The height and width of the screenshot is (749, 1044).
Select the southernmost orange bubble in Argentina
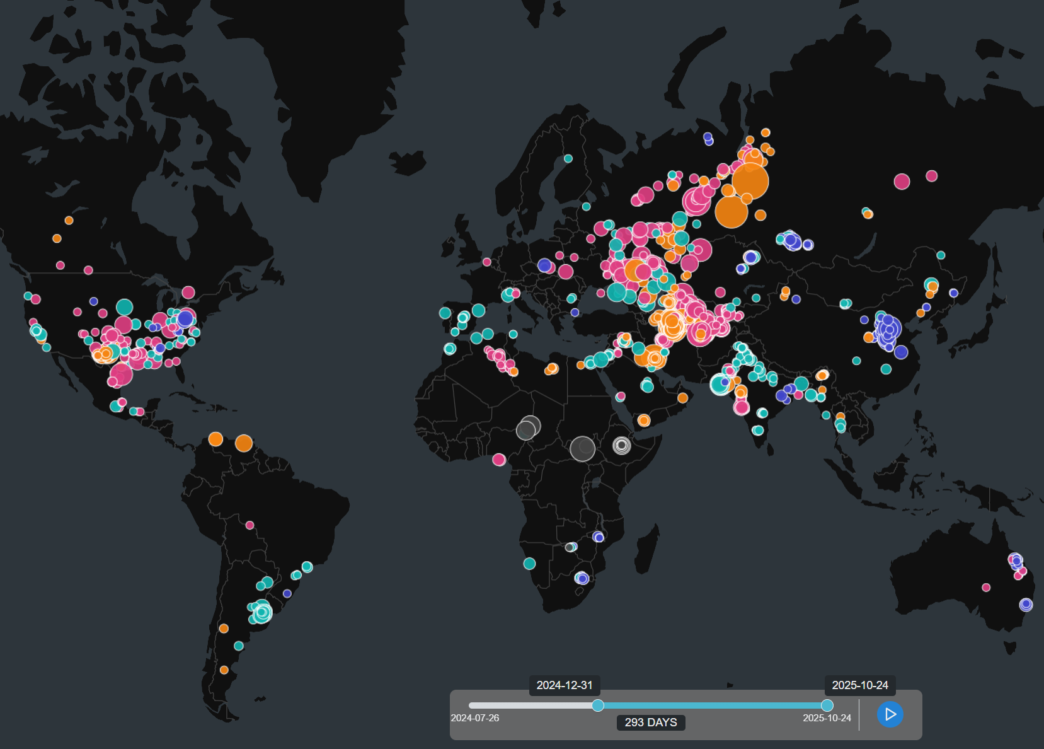224,670
